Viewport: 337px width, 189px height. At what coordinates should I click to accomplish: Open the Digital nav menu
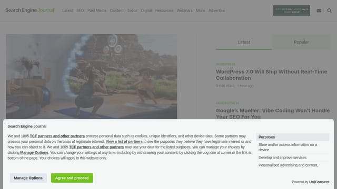[146, 10]
